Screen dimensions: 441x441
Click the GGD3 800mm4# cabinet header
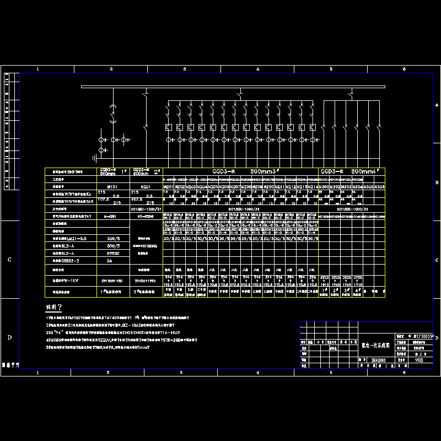351,171
